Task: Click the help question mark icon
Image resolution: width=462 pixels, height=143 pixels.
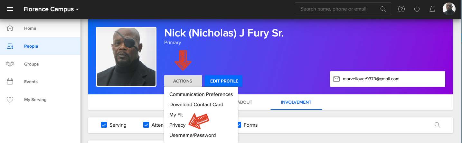Action: click(401, 9)
